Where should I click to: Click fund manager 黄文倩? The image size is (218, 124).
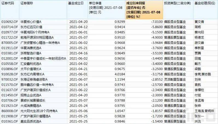tap(199, 22)
